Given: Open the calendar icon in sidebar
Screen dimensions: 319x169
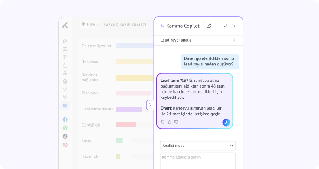Looking at the screenshot, I should [65, 65].
